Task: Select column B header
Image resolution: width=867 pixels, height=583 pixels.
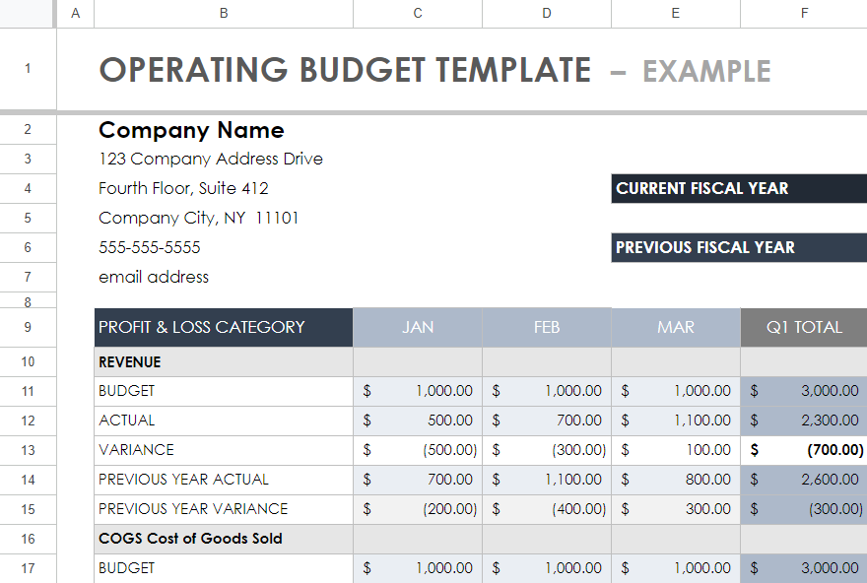Action: coord(224,13)
